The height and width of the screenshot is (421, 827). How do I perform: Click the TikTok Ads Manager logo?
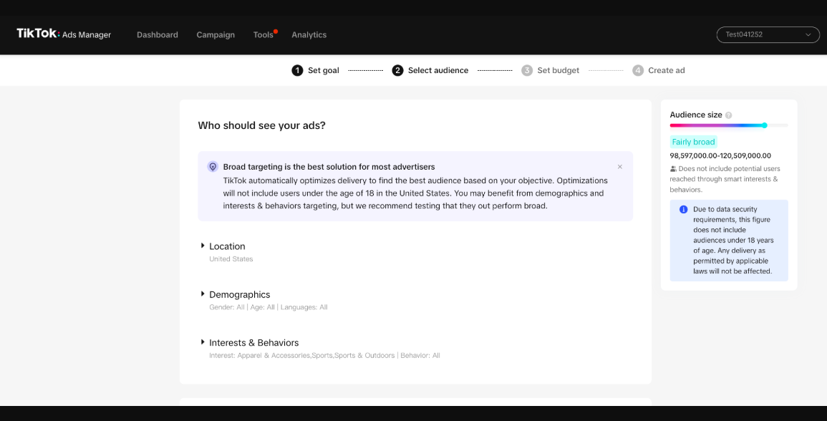[64, 34]
